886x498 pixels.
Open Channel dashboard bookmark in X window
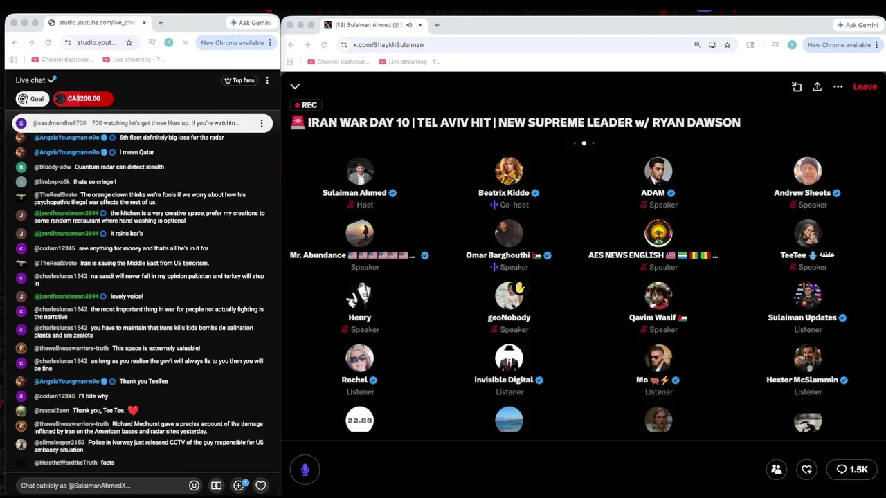click(338, 62)
